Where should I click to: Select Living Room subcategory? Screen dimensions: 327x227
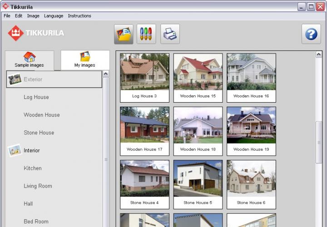click(x=38, y=186)
